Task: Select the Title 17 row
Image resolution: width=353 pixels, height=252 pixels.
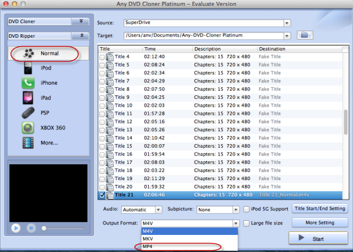Action: 221,163
